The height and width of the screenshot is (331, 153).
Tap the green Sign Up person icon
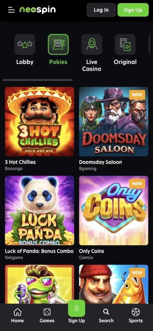pyautogui.click(x=77, y=308)
